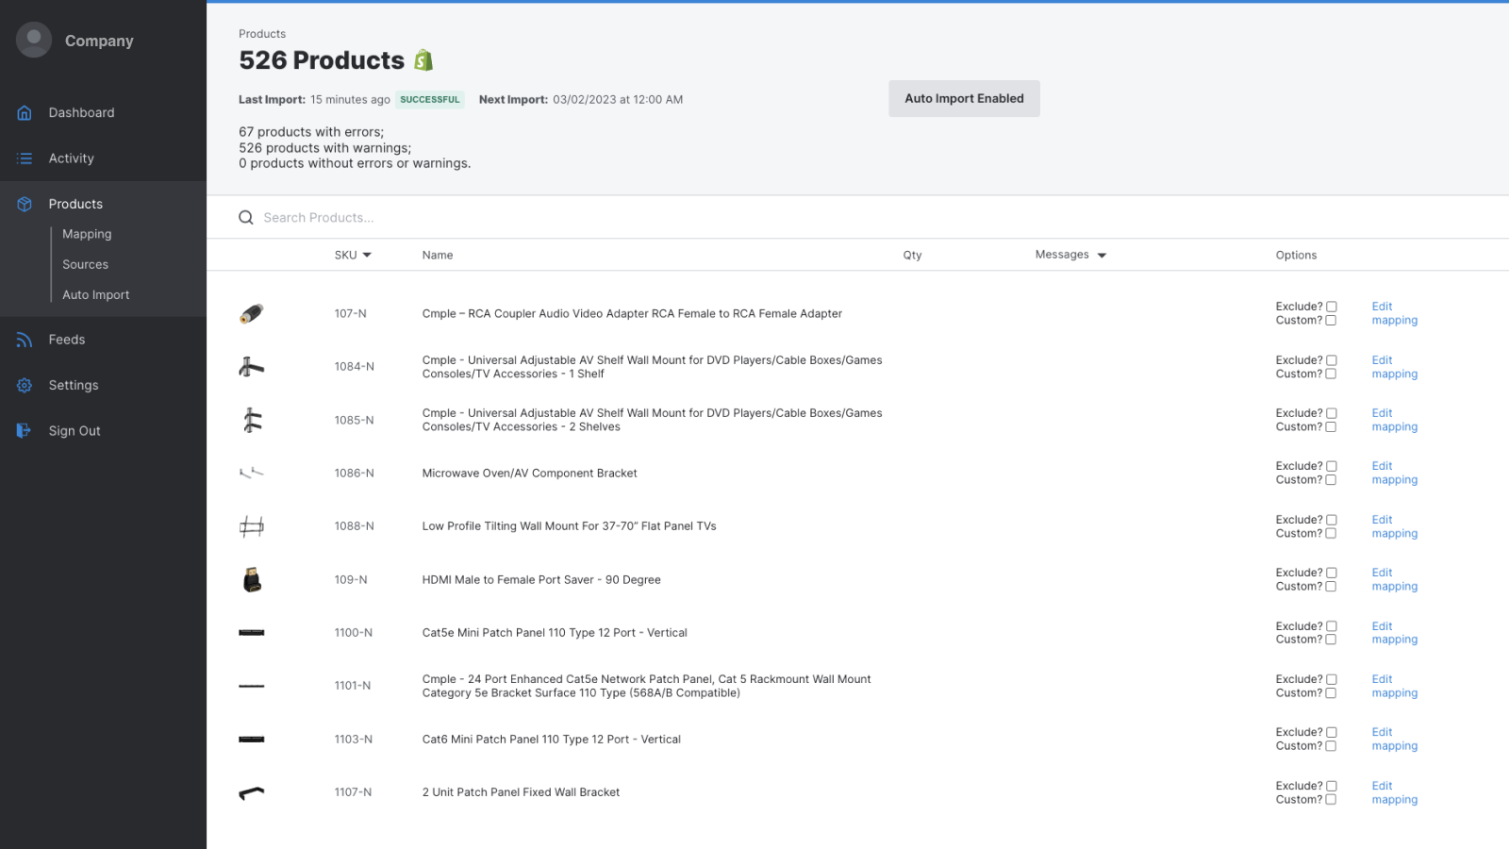The height and width of the screenshot is (849, 1509).
Task: Edit mapping for product 1103-N
Action: [x=1395, y=739]
